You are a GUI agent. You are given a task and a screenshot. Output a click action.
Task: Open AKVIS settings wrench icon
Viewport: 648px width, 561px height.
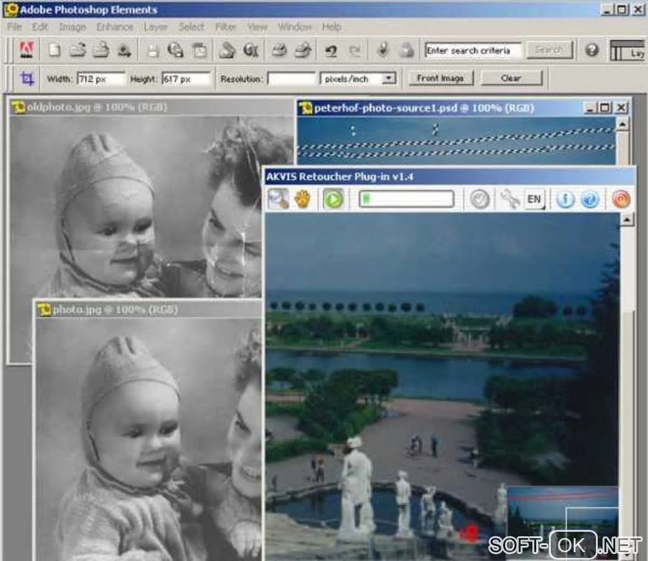pyautogui.click(x=510, y=199)
